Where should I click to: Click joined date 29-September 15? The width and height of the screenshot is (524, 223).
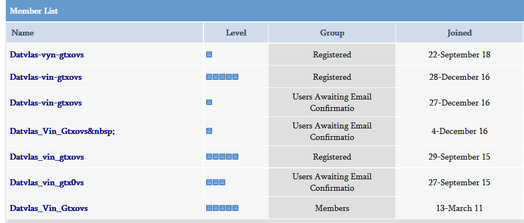[459, 157]
